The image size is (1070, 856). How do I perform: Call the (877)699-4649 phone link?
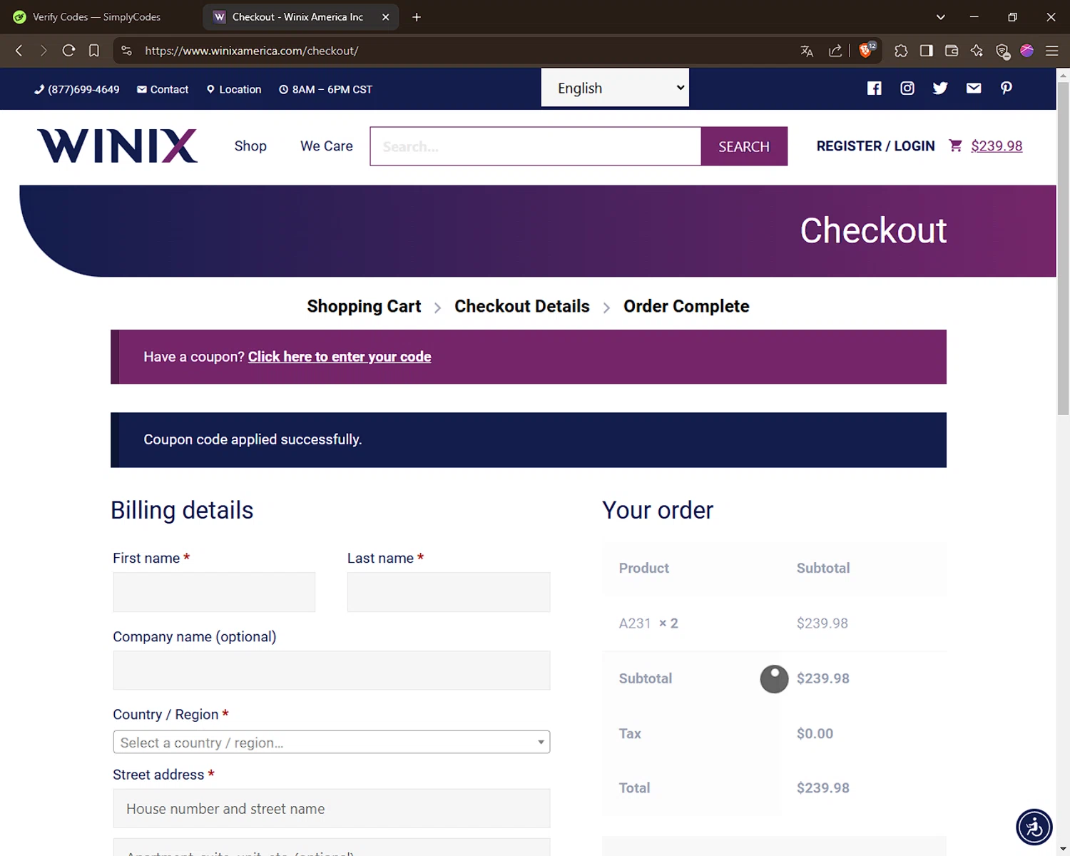point(77,89)
